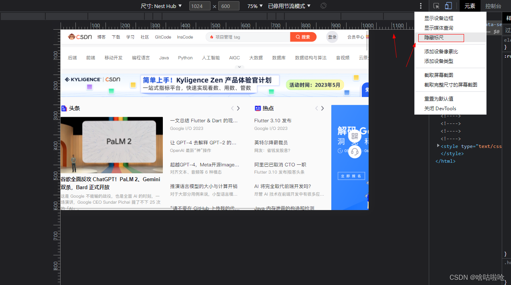Select 截取屏幕截图 menu item
This screenshot has width=511, height=285.
click(450, 75)
